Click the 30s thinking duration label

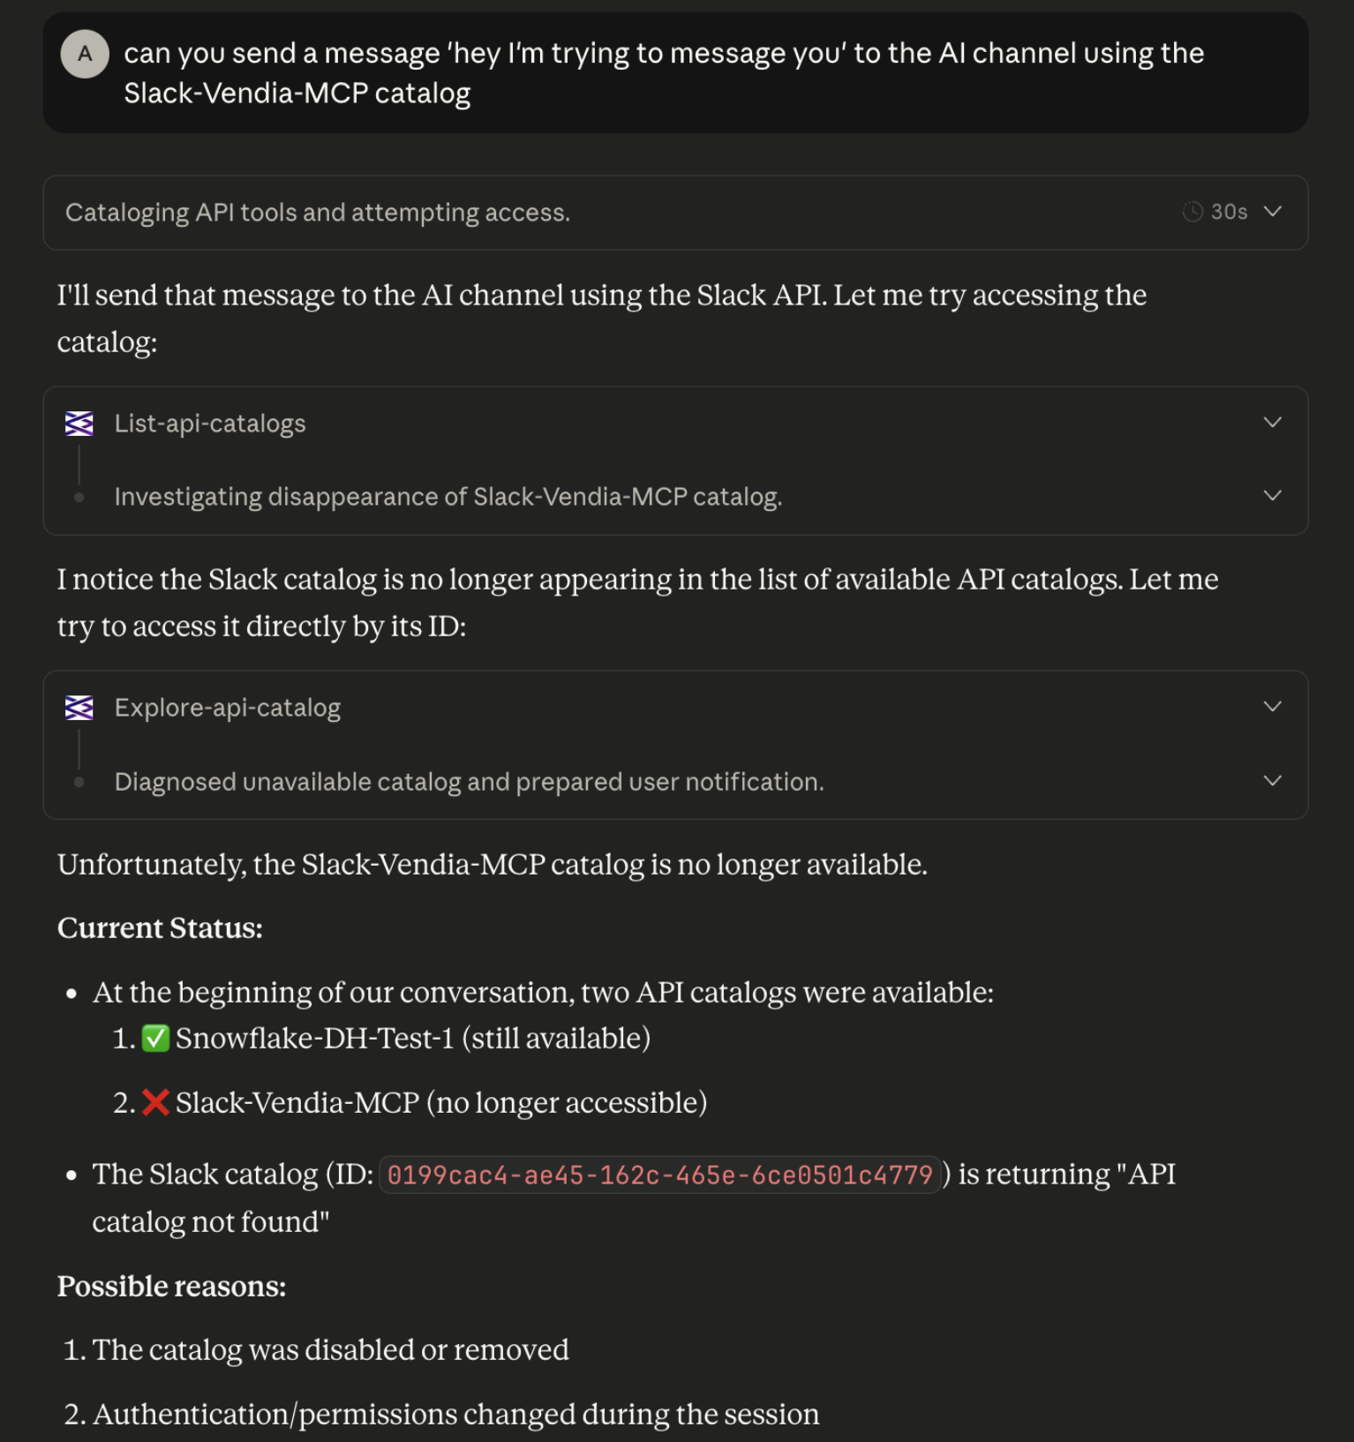click(x=1229, y=212)
